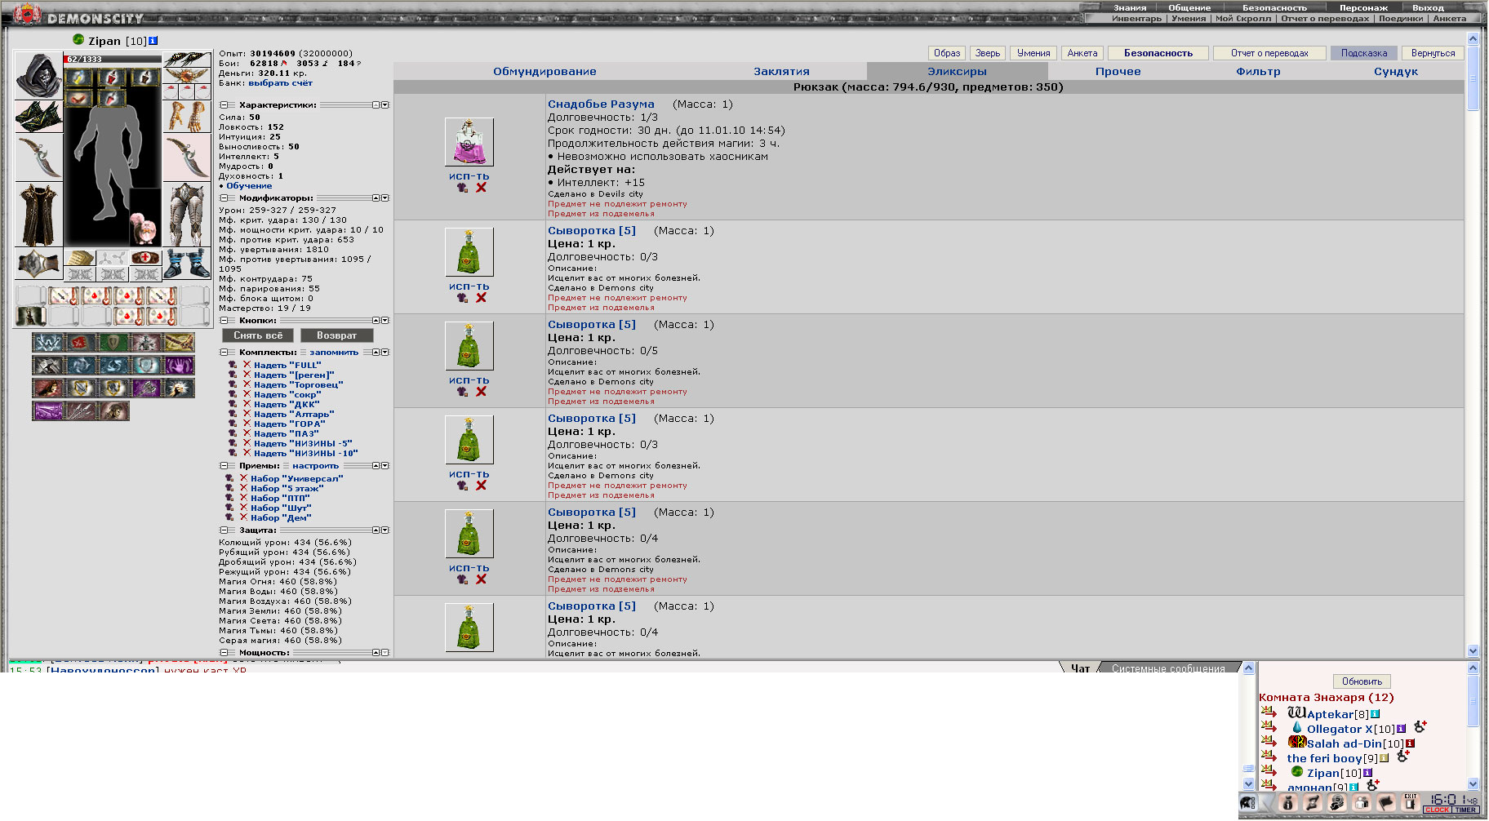Switch bottom display to CLOCK mode
This screenshot has height=821, width=1489.
[x=1438, y=810]
